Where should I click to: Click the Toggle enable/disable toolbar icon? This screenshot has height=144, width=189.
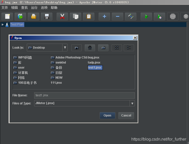(x=131, y=16)
